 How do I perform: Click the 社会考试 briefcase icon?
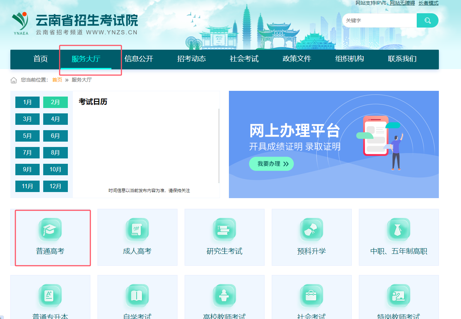(x=311, y=295)
